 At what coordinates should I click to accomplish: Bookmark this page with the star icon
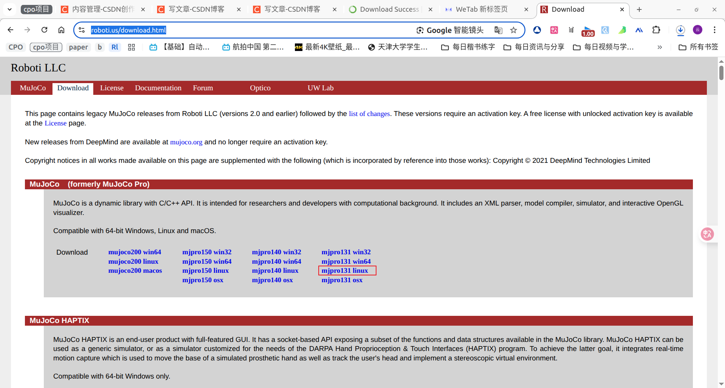514,30
